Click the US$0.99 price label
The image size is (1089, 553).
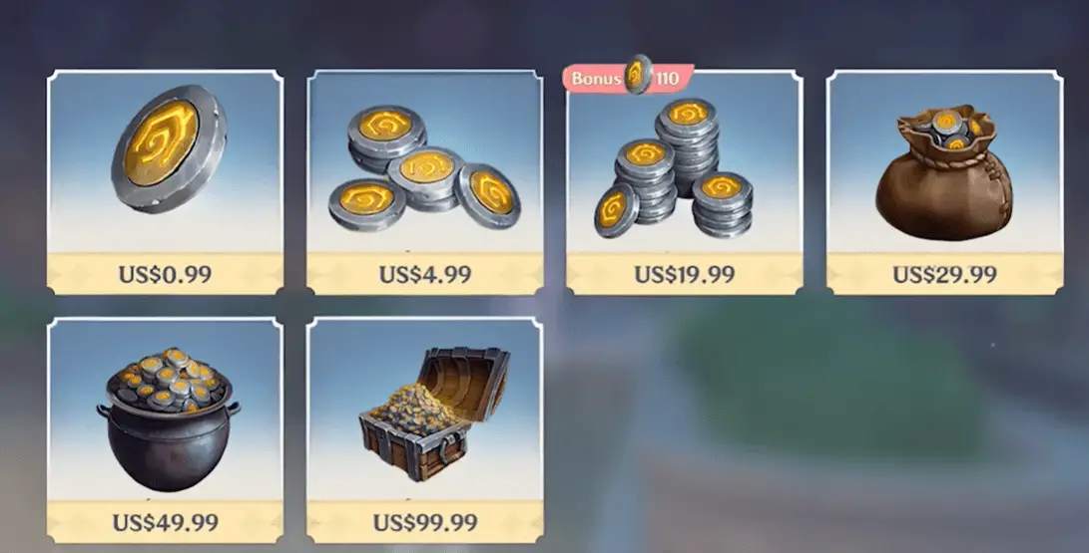tap(166, 274)
